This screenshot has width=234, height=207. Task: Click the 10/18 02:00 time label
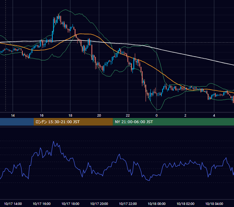click(x=185, y=204)
